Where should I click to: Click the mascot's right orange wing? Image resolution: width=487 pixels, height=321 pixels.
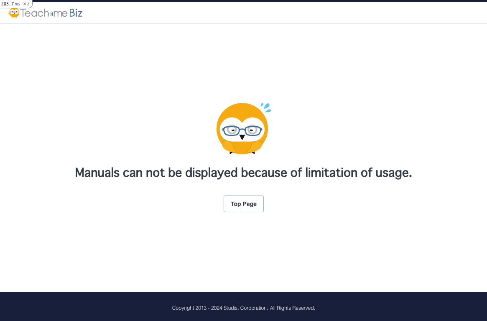(255, 146)
